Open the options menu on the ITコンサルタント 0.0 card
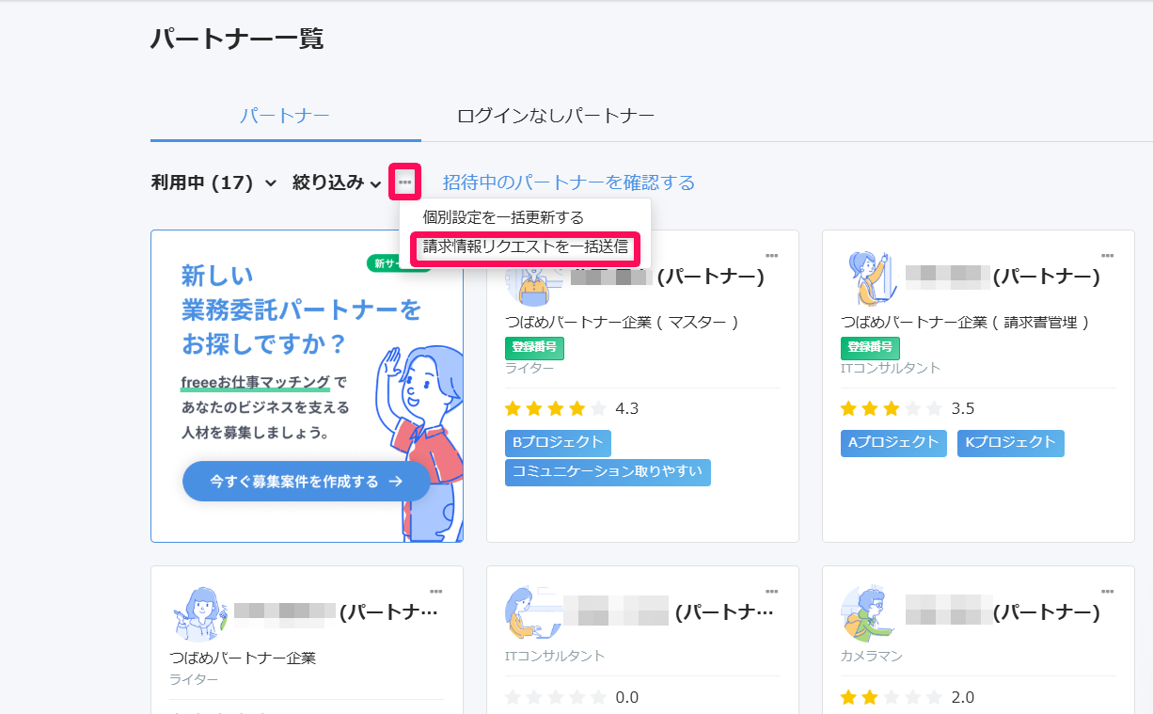The height and width of the screenshot is (714, 1153). (x=771, y=591)
